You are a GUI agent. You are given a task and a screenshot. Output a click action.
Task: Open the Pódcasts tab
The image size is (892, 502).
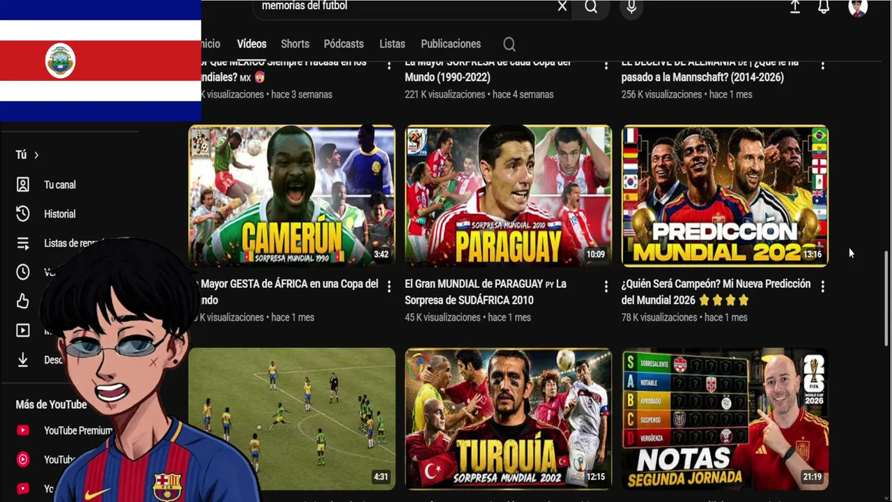click(344, 44)
